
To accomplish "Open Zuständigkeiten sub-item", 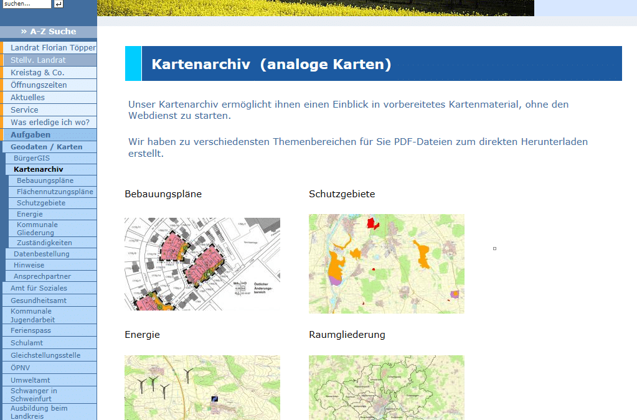I will pos(52,243).
